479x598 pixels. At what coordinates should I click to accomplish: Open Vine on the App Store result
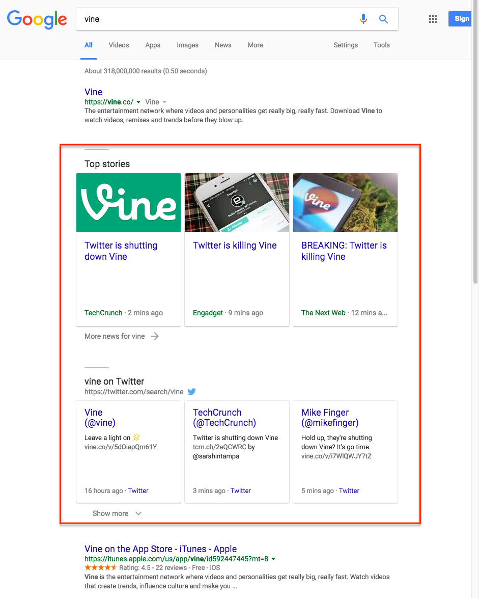click(x=160, y=549)
